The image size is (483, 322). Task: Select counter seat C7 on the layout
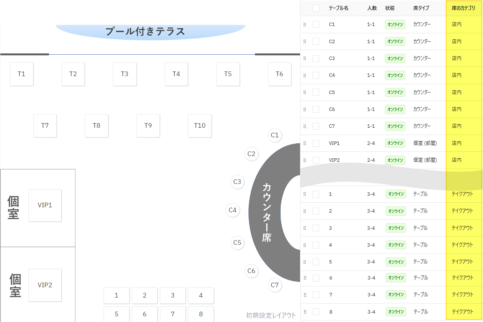click(x=275, y=285)
